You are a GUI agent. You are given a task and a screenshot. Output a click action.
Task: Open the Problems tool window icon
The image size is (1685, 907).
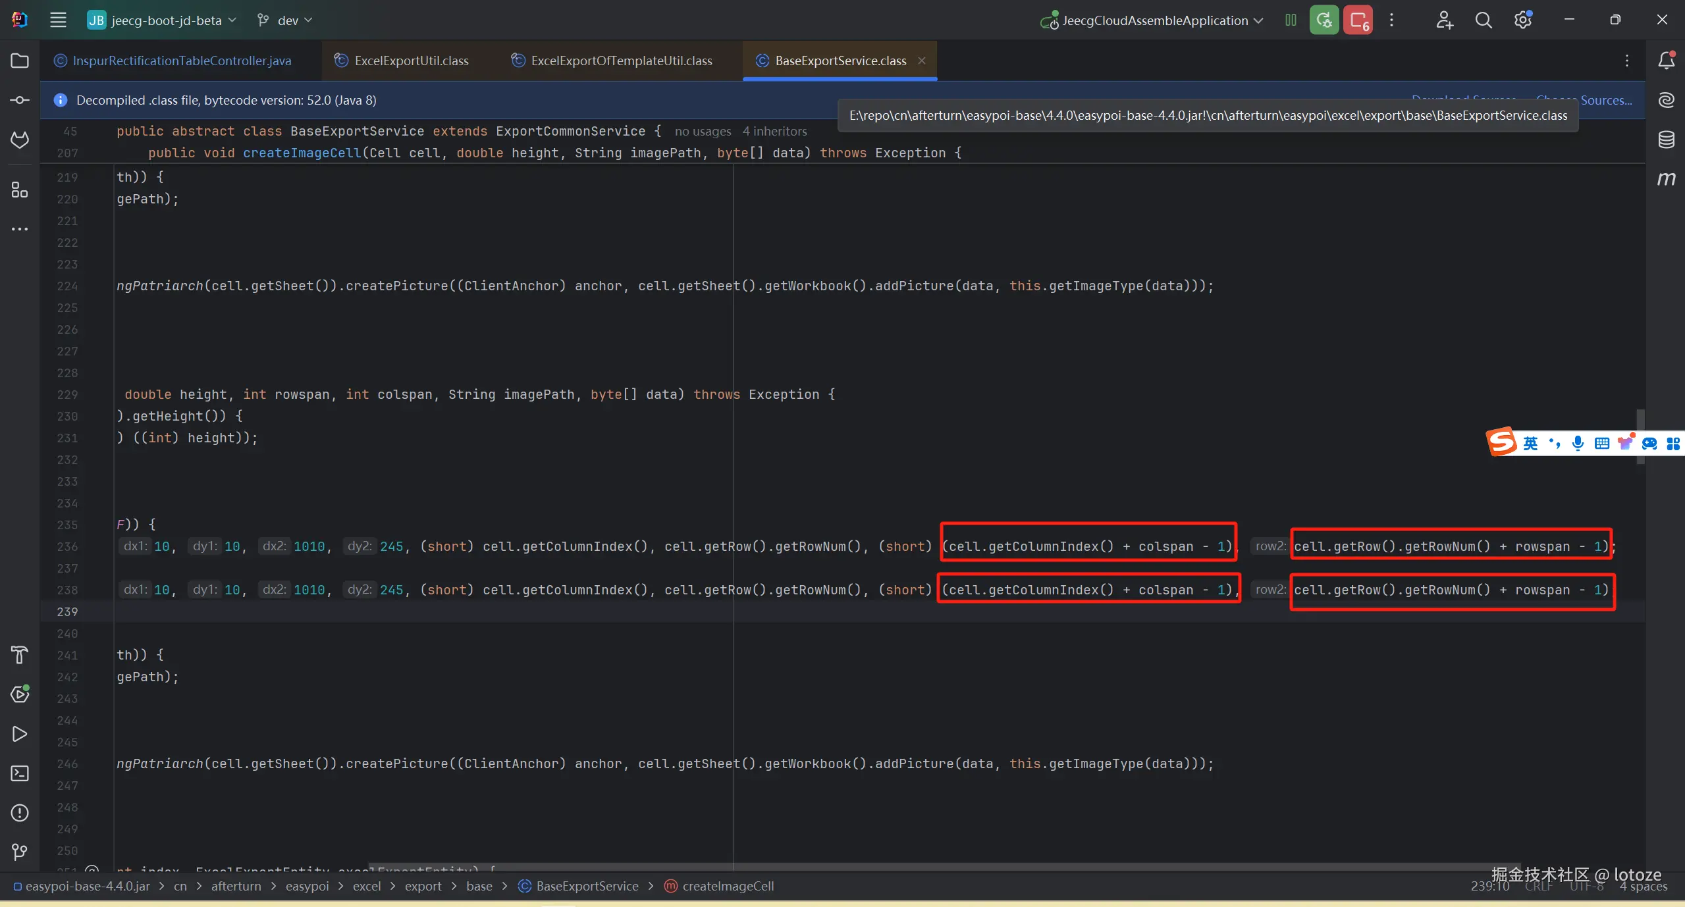20,813
